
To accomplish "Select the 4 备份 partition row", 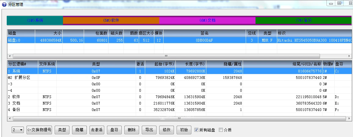I will (179, 110).
